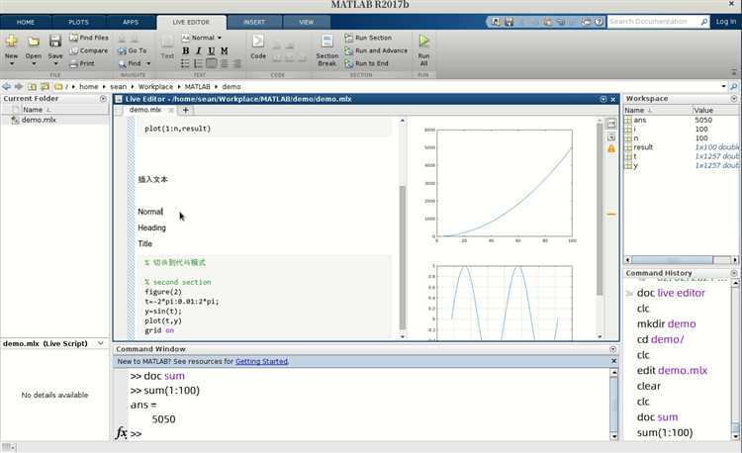Viewport: 742px width, 453px height.
Task: Click the 'home' path segment
Action: click(x=88, y=86)
